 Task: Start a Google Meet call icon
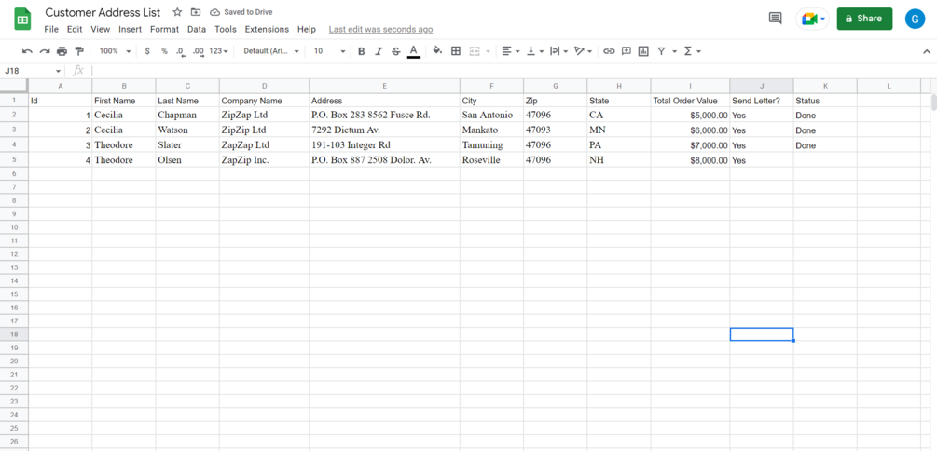[x=812, y=19]
